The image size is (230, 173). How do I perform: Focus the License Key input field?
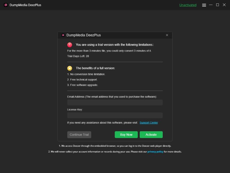115,115
